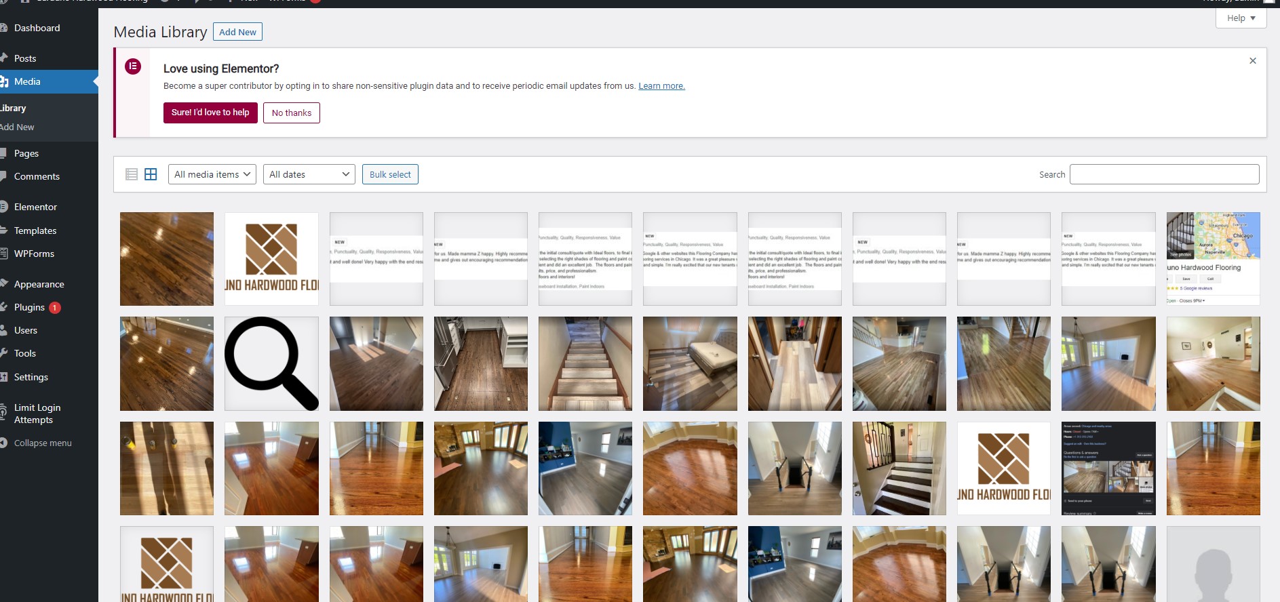Click "Sure! I'd love to help" button

click(210, 113)
